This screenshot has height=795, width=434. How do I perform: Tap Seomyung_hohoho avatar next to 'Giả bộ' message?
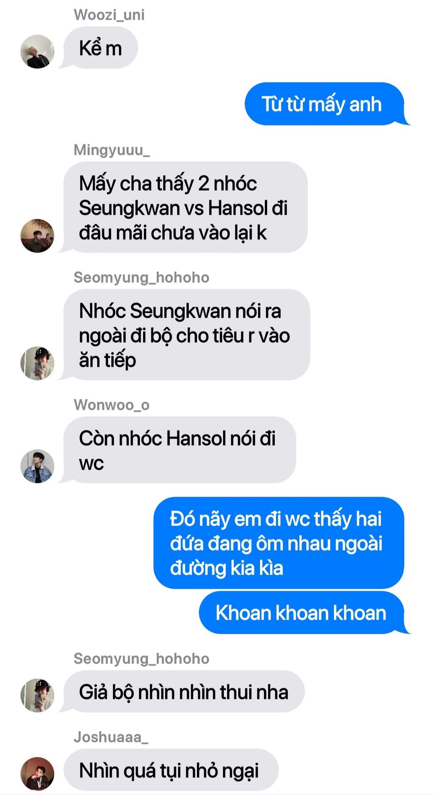click(37, 695)
